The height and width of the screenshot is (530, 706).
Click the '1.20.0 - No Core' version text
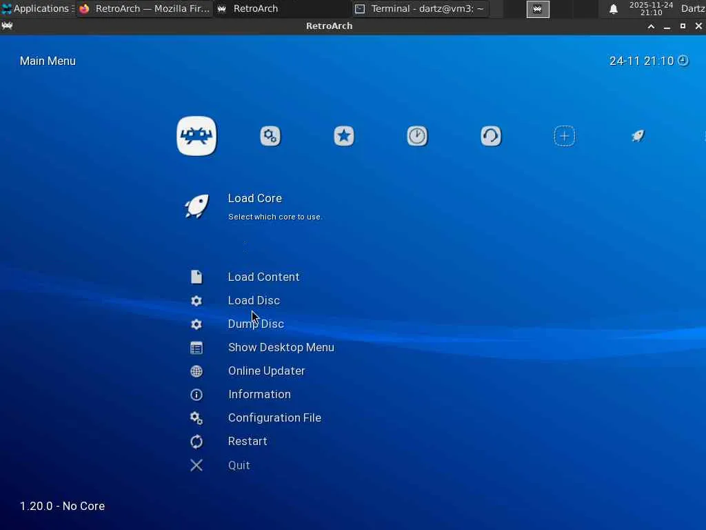click(62, 506)
